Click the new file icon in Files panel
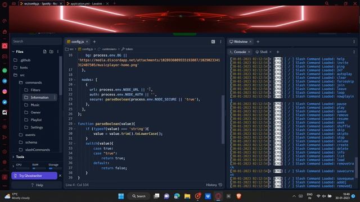This screenshot has width=360, height=202. coord(45,52)
